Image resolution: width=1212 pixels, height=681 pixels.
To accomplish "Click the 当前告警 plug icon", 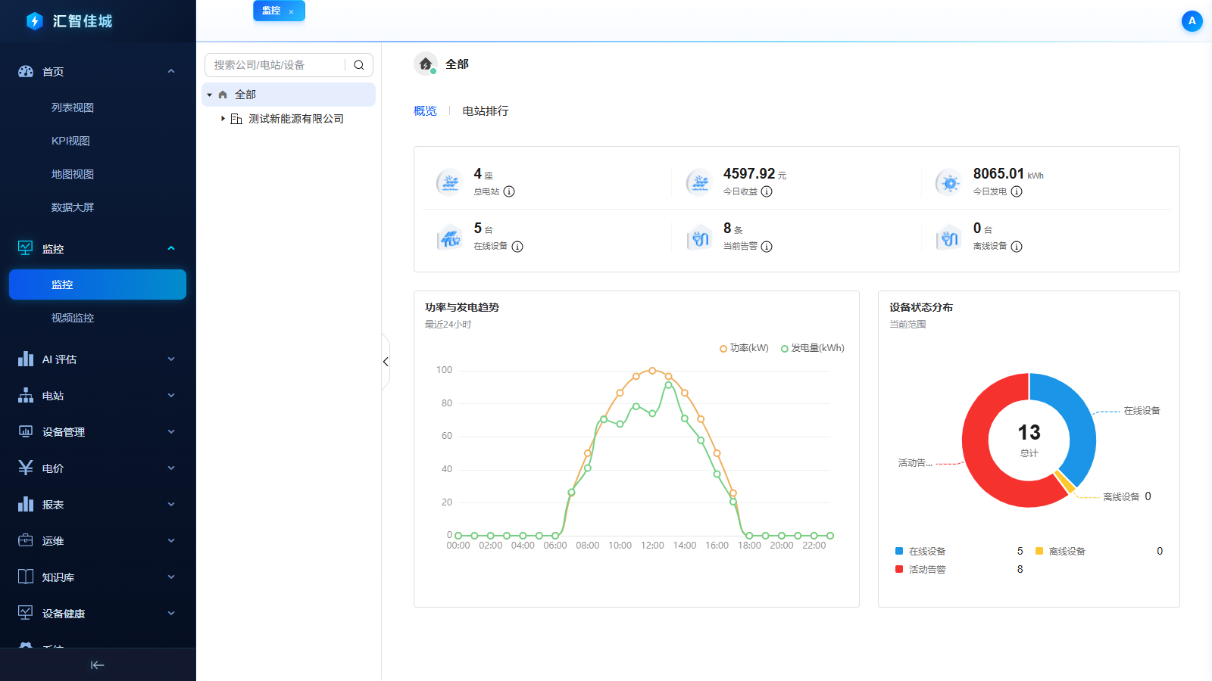I will [x=699, y=238].
